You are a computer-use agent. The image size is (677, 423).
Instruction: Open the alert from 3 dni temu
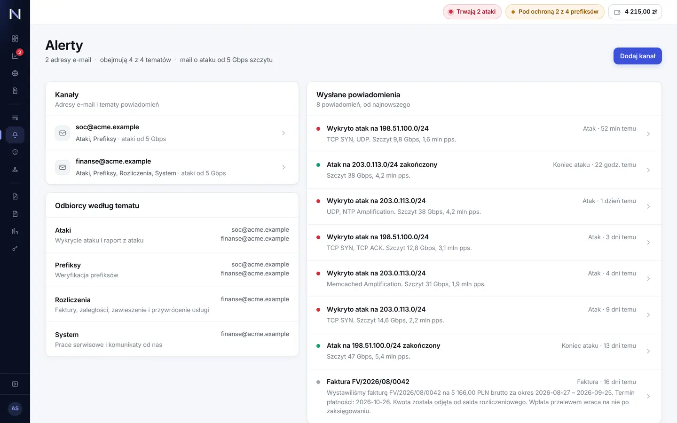pos(484,243)
